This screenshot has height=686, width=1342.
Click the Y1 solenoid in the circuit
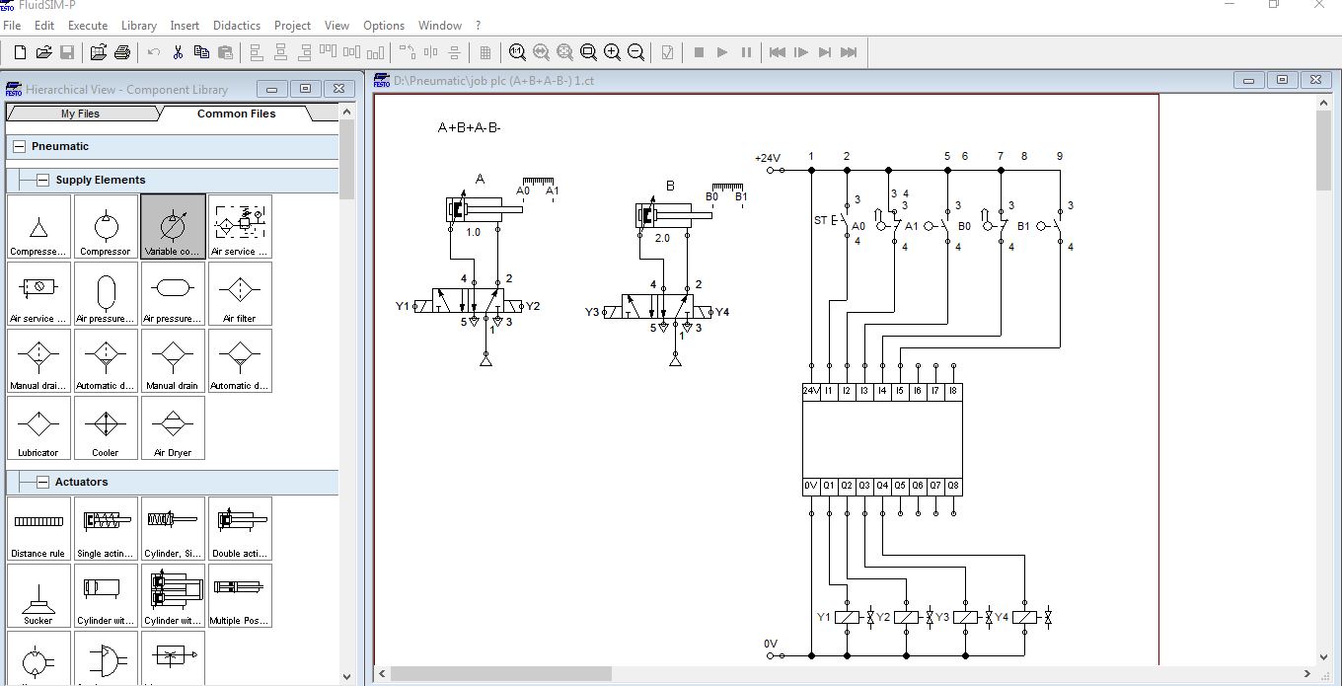click(x=847, y=618)
